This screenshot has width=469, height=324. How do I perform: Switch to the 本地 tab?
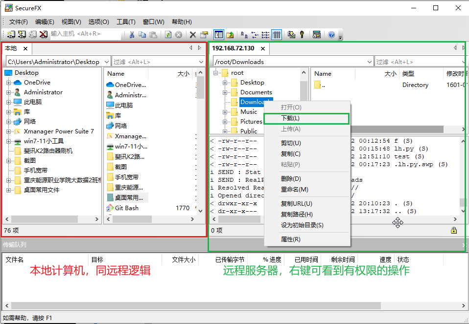tap(11, 48)
